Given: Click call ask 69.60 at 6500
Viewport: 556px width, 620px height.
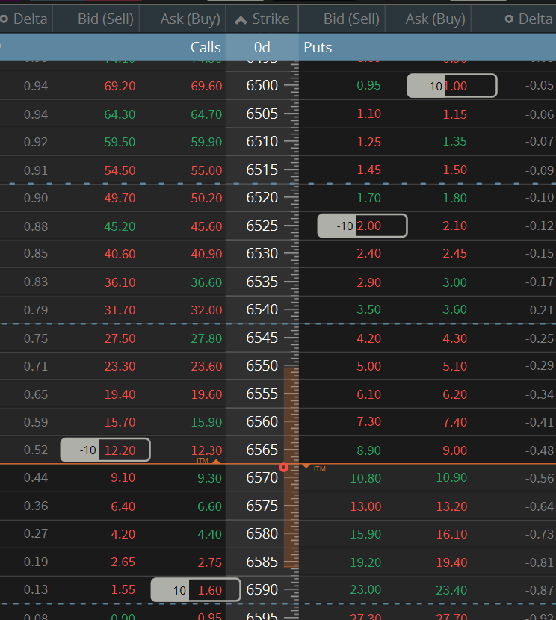Looking at the screenshot, I should pyautogui.click(x=206, y=86).
